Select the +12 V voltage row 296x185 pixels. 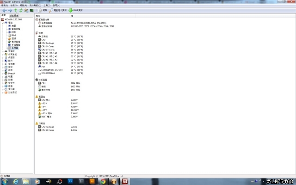pyautogui.click(x=58, y=110)
